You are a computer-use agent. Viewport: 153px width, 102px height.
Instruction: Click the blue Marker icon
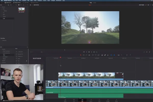[x=114, y=55]
